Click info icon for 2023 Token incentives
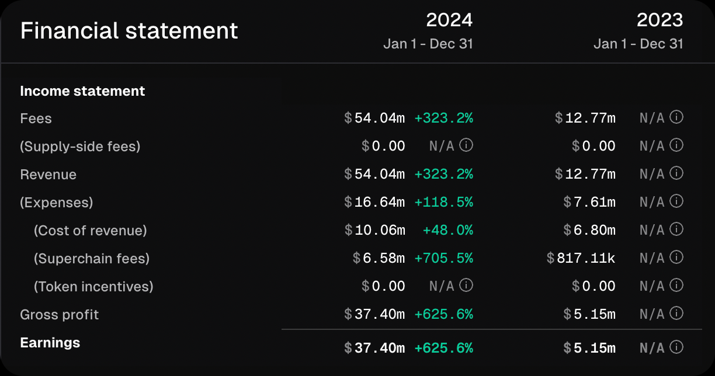This screenshot has width=715, height=376. [x=676, y=286]
